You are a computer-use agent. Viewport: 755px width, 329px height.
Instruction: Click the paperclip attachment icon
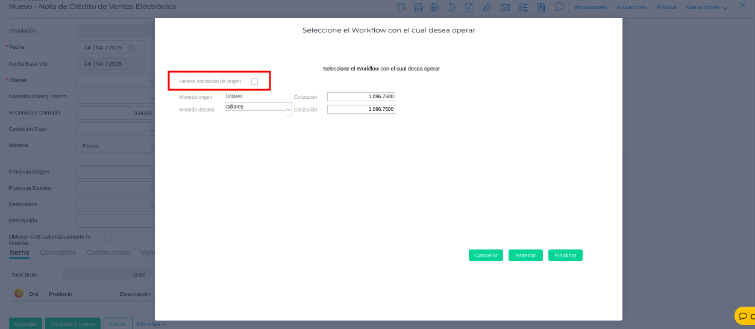pyautogui.click(x=487, y=7)
